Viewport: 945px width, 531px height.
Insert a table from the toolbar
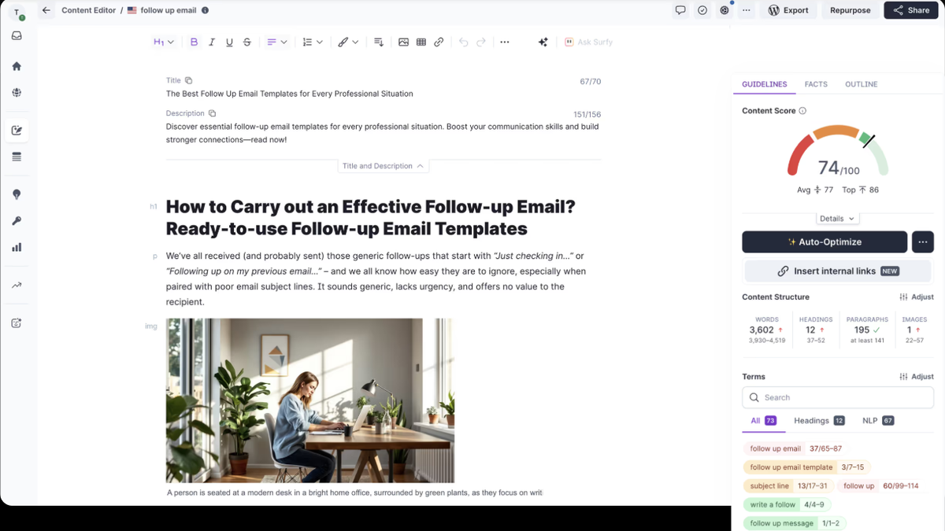pos(421,42)
